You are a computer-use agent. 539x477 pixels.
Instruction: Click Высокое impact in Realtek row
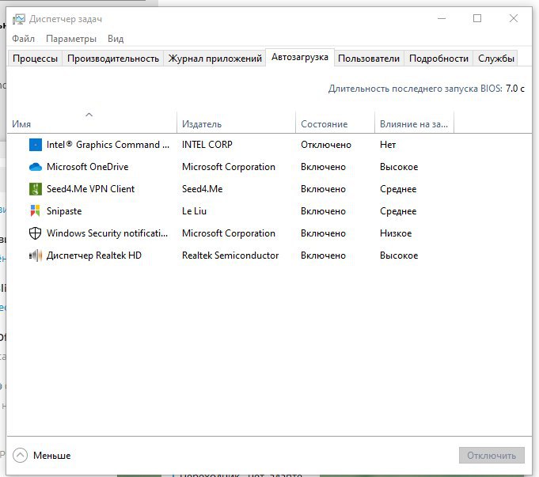point(399,256)
